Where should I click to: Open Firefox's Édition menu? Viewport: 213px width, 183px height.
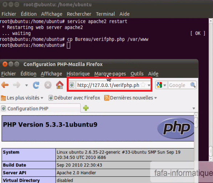click(28, 74)
